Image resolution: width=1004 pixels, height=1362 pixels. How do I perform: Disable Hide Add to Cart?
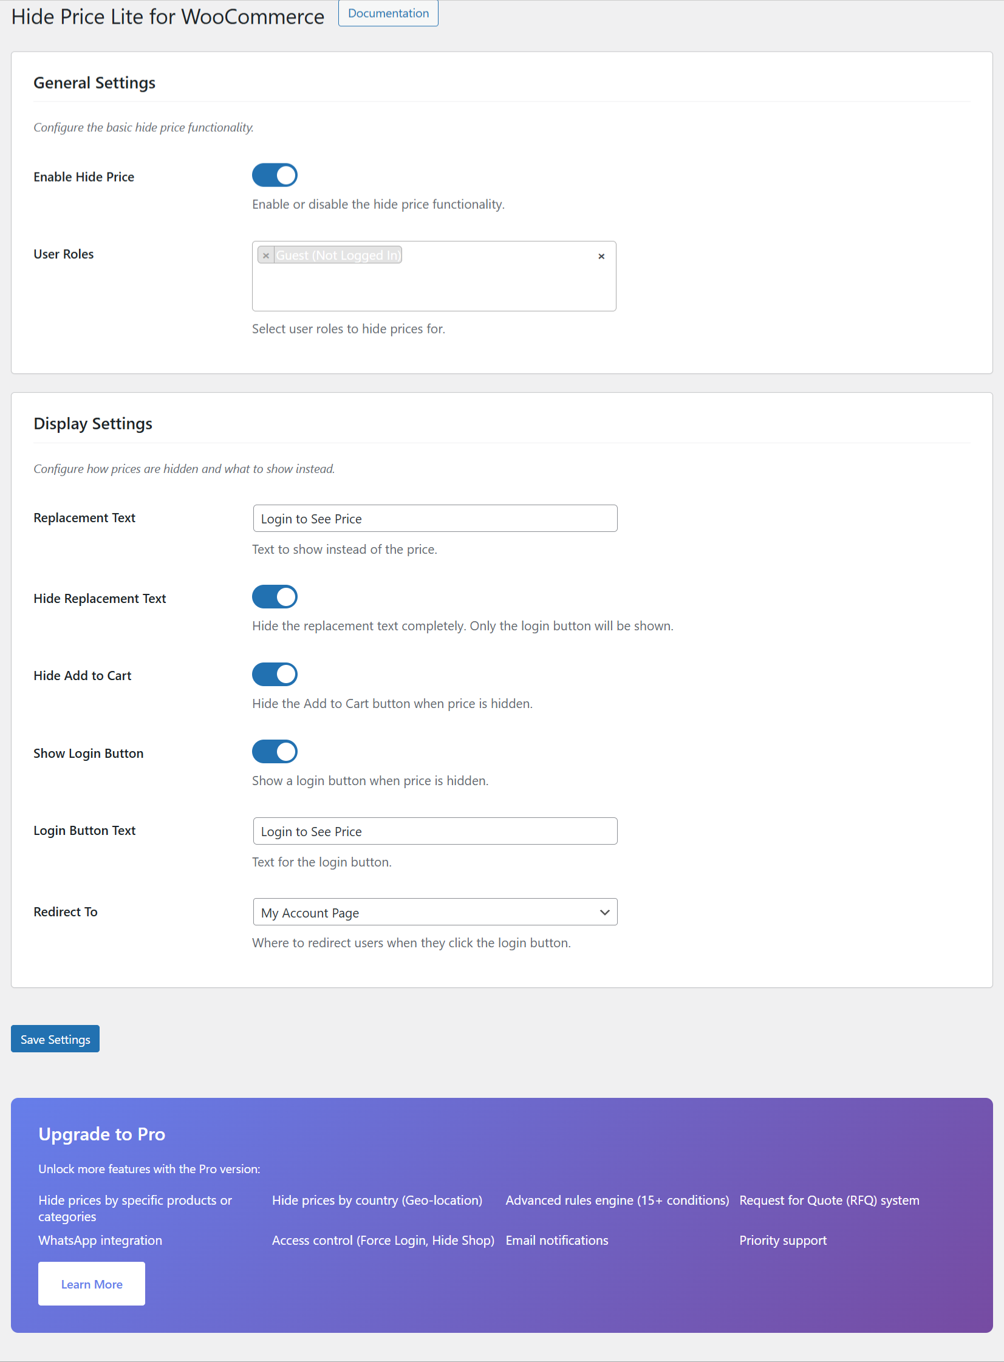pos(275,673)
